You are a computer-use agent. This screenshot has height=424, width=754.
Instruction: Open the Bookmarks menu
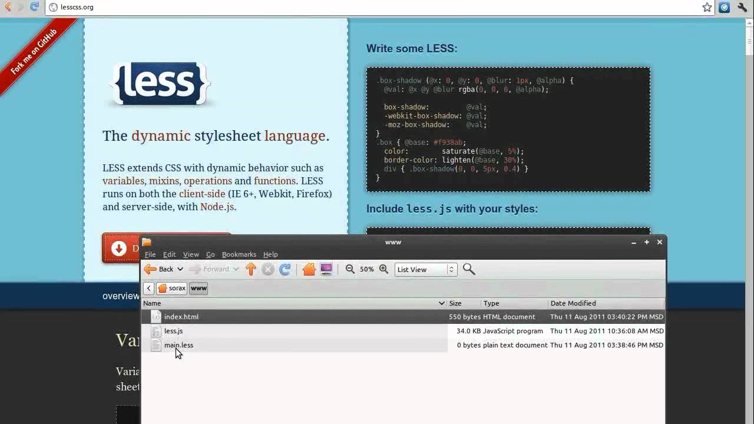(239, 254)
